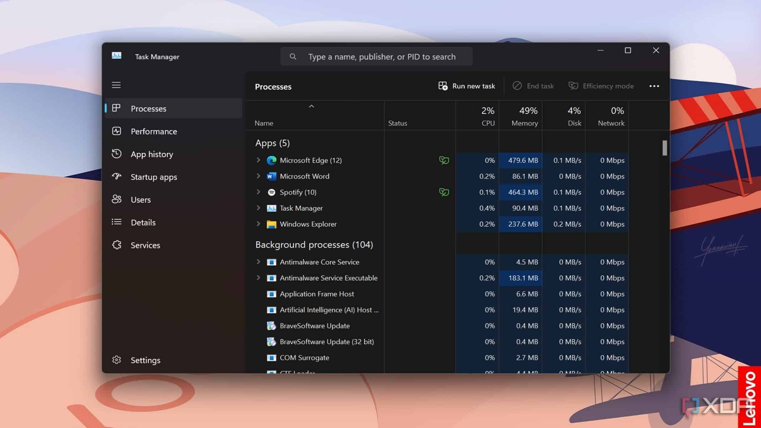Click the Processes sidebar icon
Viewport: 761px width, 428px height.
pyautogui.click(x=116, y=108)
